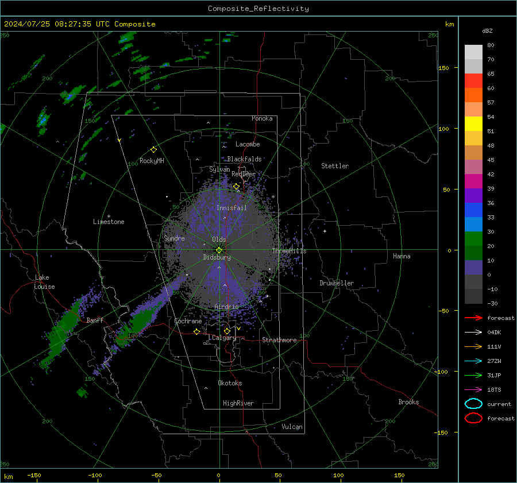The image size is (517, 483).
Task: Click the Sylvan label
Action: 219,169
